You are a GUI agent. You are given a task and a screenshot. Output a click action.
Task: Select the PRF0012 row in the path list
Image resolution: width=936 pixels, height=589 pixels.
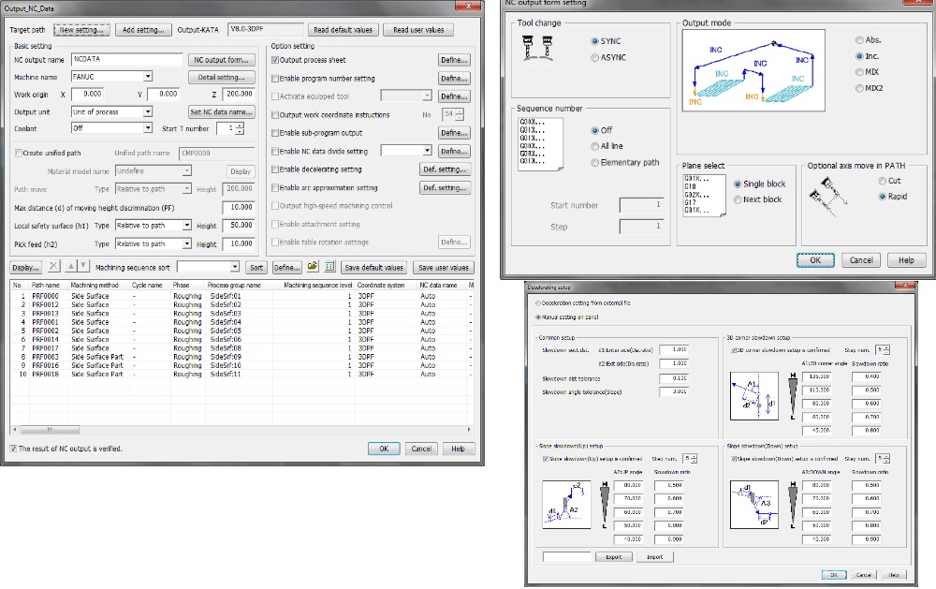coord(45,304)
